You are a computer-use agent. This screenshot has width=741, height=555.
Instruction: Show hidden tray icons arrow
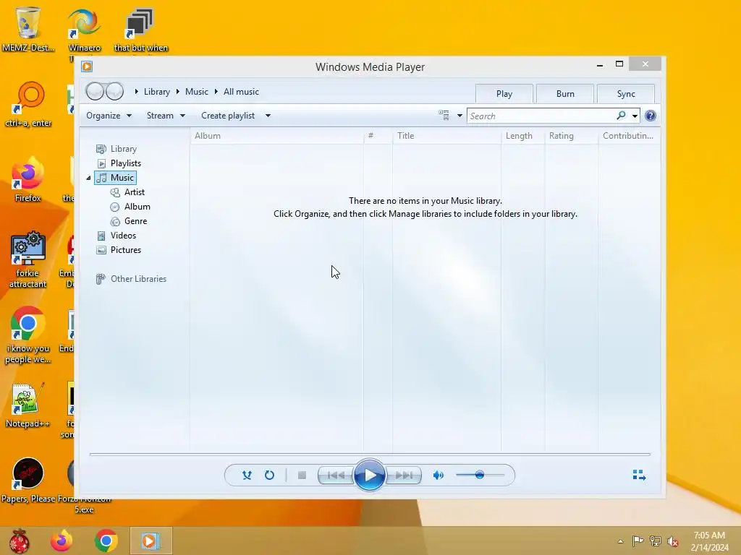click(x=620, y=541)
